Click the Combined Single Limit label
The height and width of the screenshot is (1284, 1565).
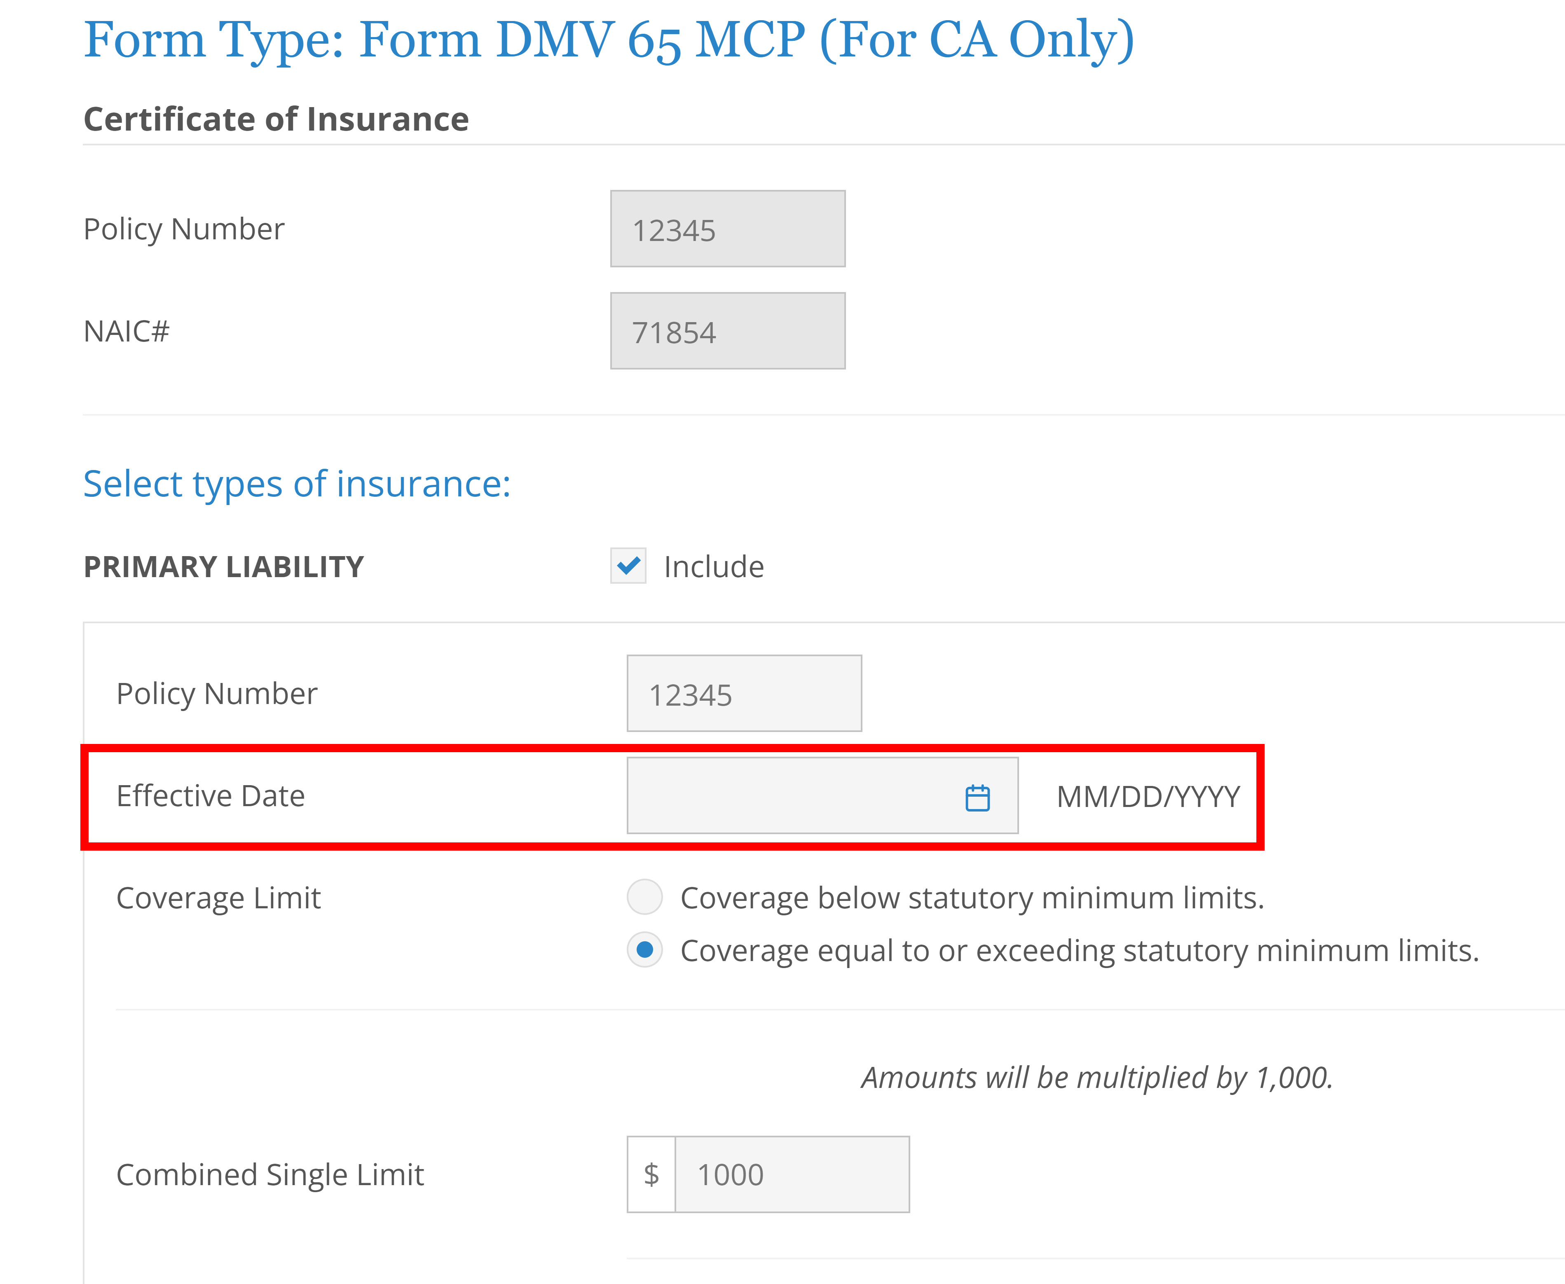271,1174
